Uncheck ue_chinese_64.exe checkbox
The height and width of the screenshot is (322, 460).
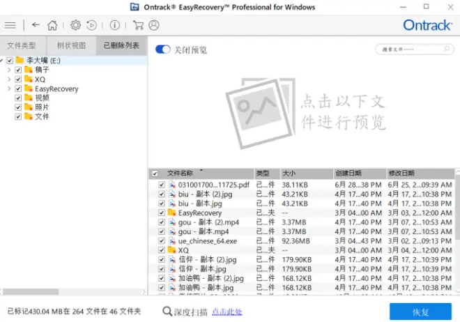pos(162,241)
